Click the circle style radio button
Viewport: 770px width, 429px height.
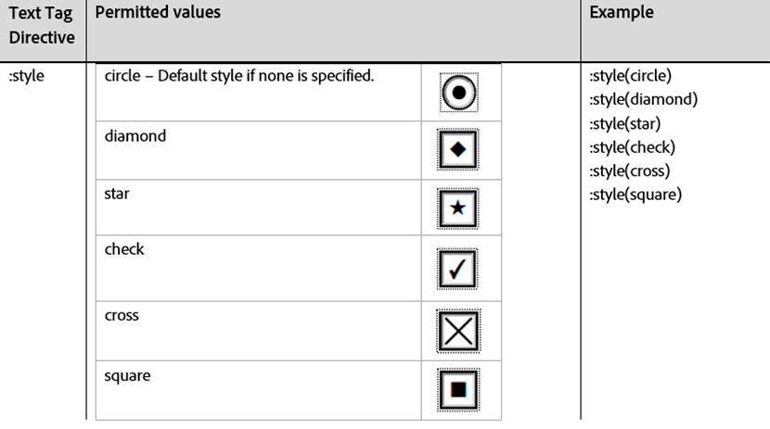pyautogui.click(x=457, y=93)
